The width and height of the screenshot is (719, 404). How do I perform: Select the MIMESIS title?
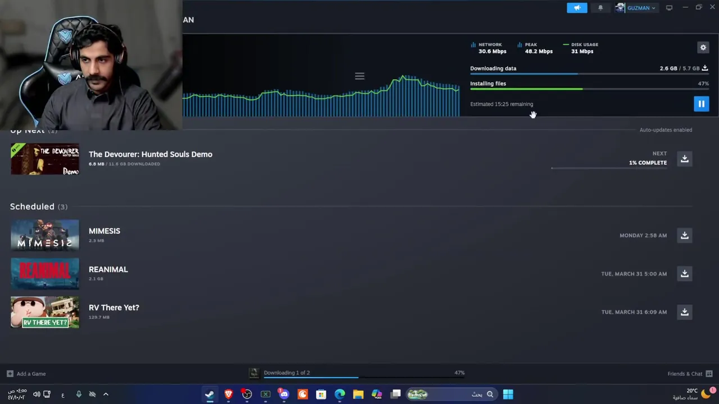[104, 231]
